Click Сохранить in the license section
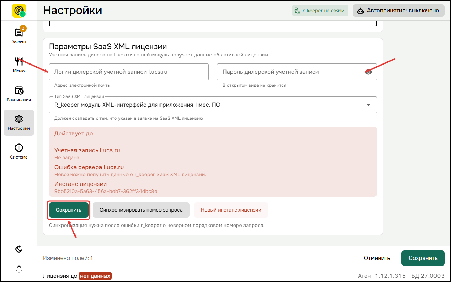The image size is (451, 282). pyautogui.click(x=68, y=210)
